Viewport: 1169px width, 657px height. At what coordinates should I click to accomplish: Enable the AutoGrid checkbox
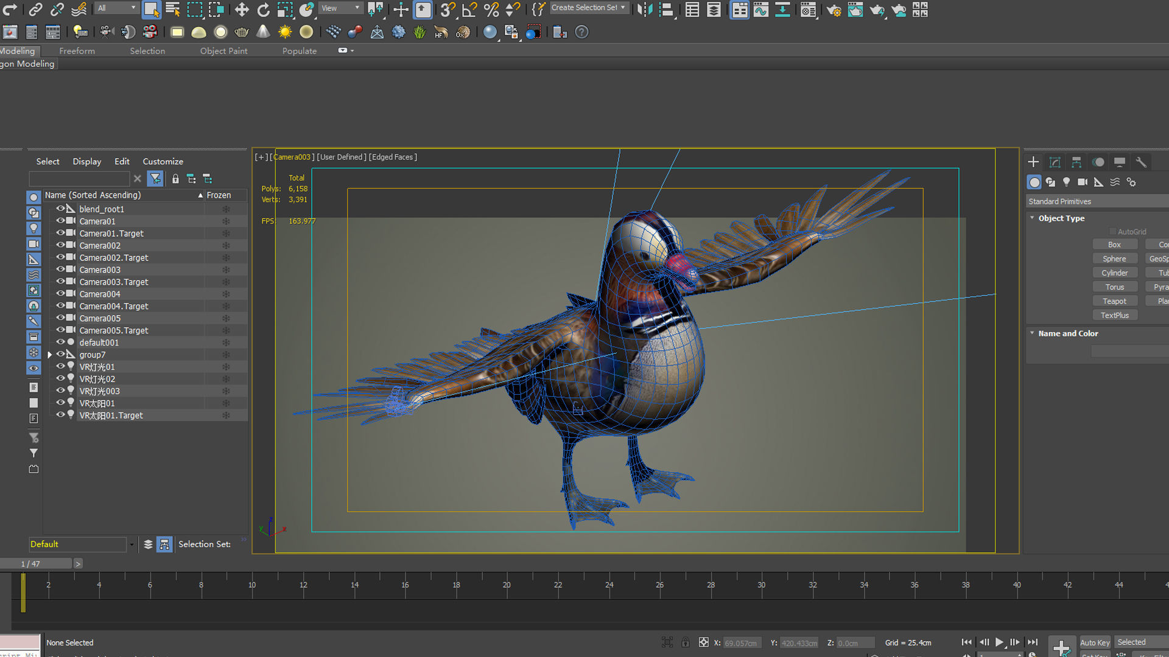click(x=1112, y=231)
